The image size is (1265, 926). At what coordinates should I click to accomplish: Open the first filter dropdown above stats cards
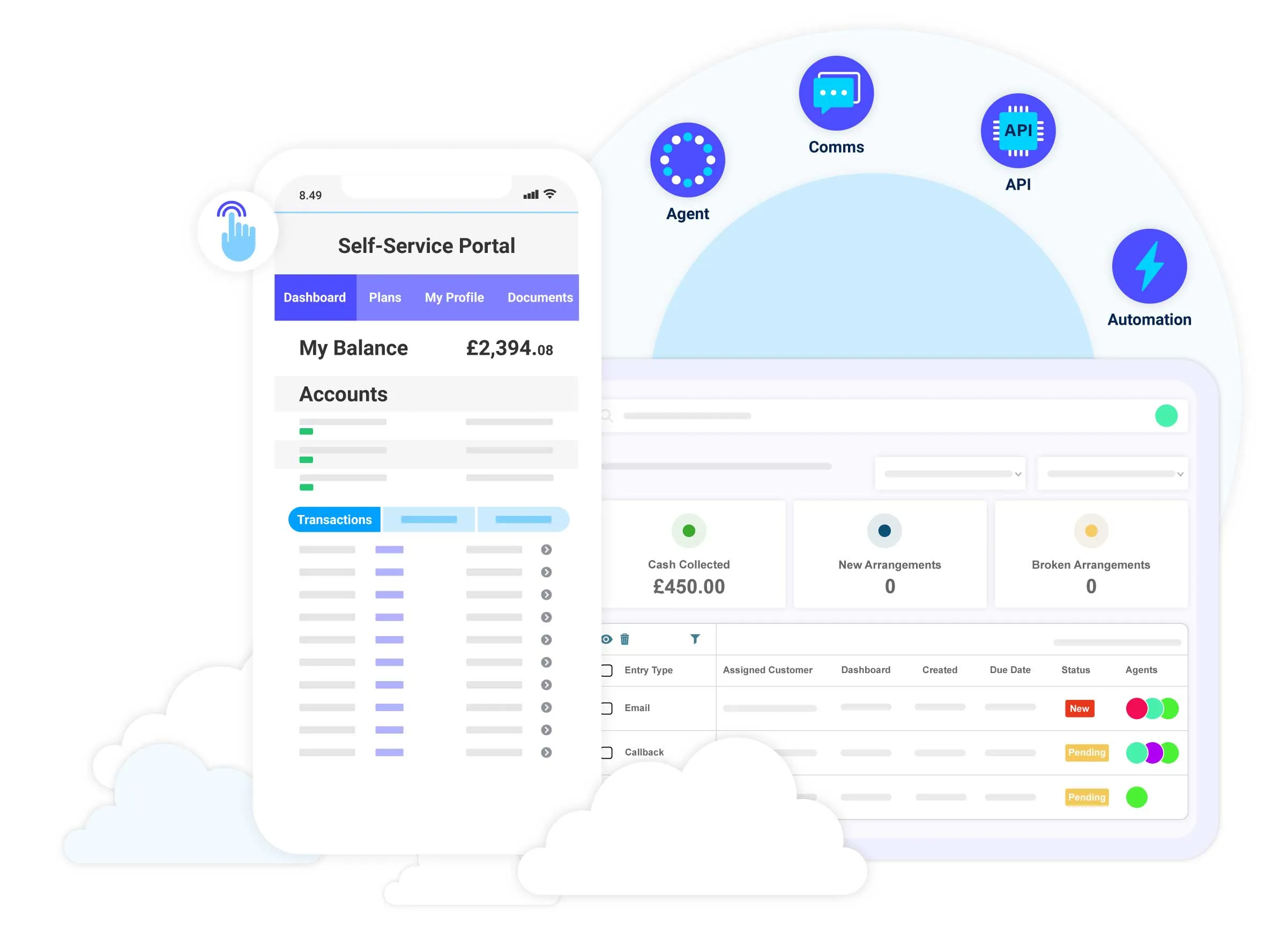949,474
